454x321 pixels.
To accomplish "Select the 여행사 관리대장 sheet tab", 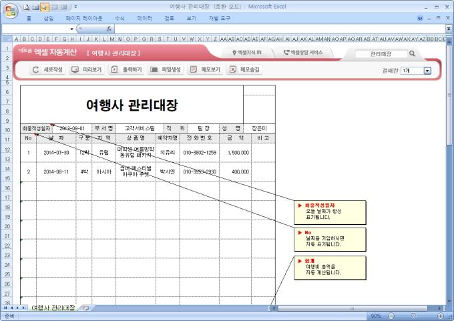I will point(53,308).
